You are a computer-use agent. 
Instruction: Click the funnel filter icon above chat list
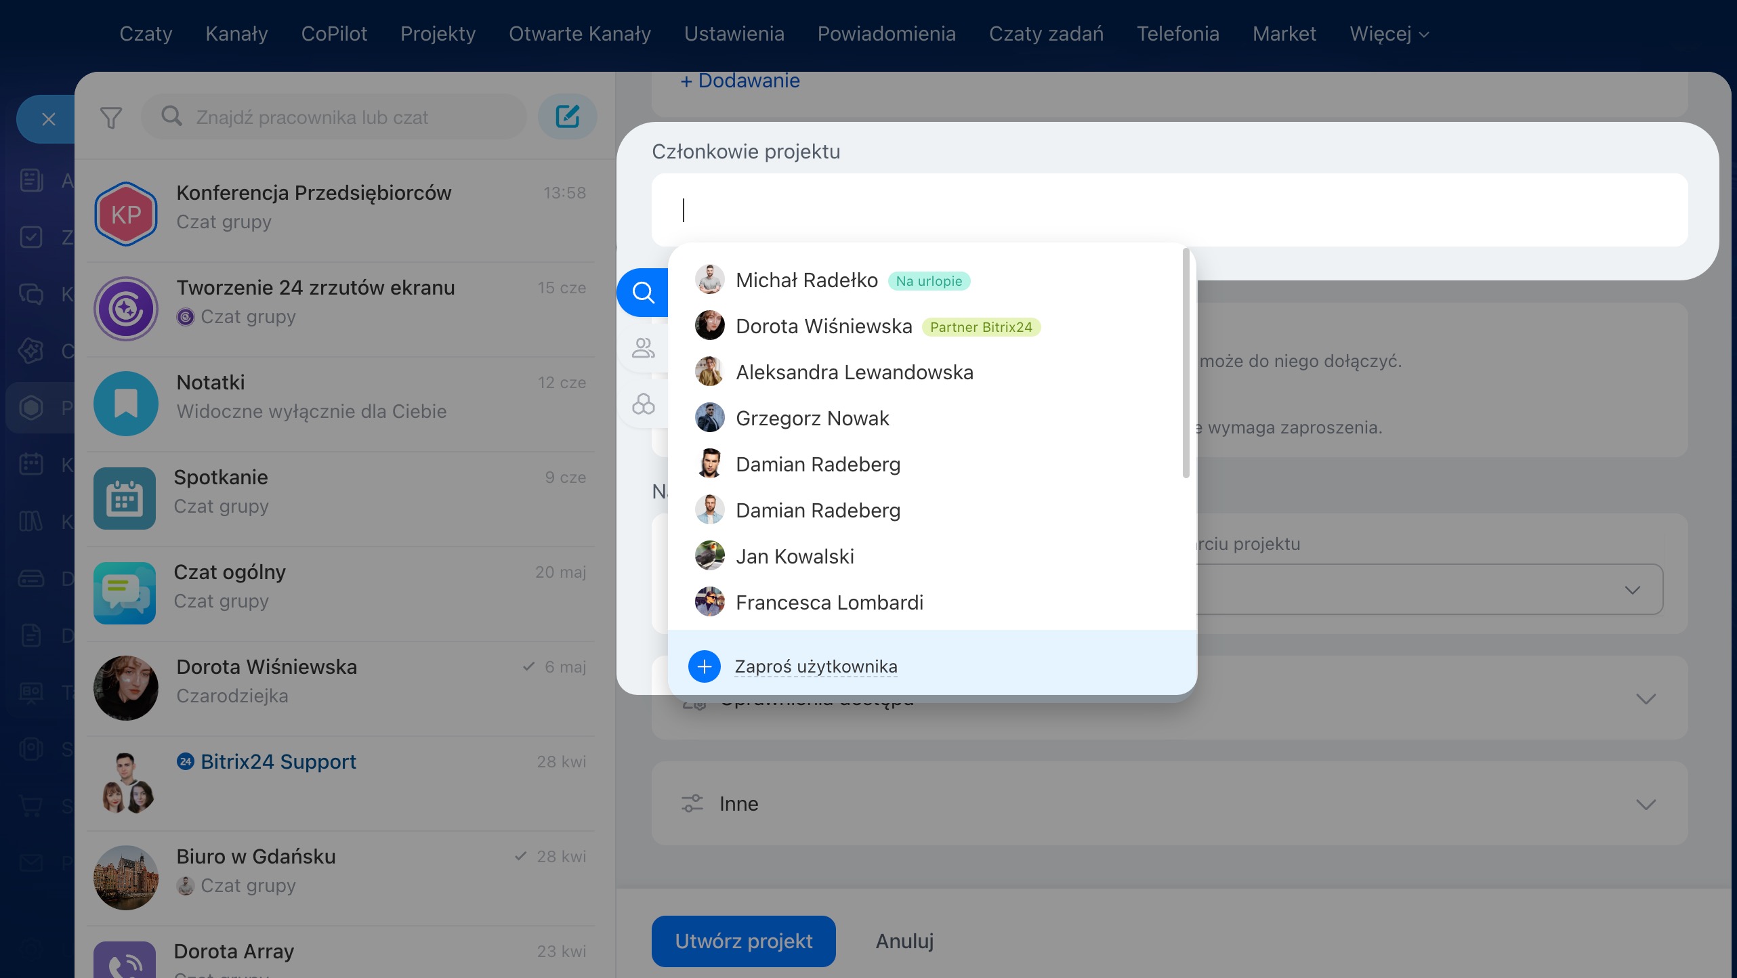click(111, 118)
